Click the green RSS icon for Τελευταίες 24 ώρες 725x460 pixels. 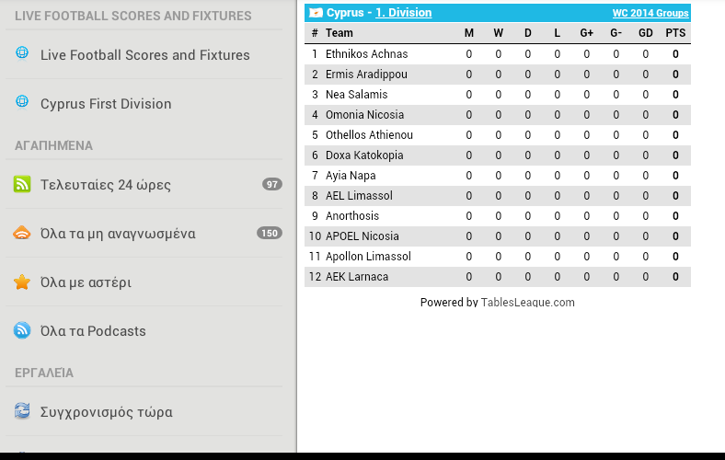coord(22,184)
